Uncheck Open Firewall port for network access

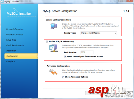[x=65, y=57]
